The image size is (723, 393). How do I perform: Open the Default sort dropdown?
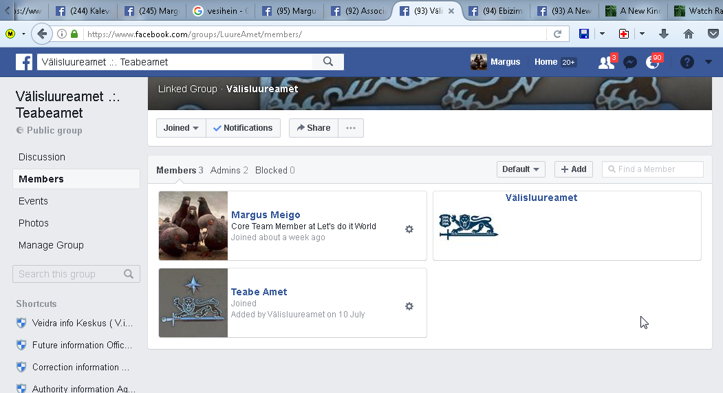[521, 169]
